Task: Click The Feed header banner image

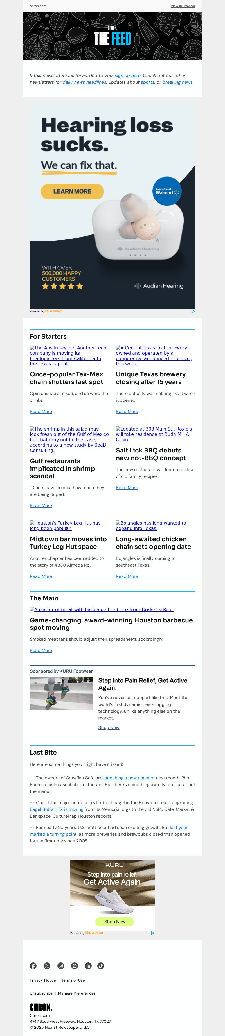Action: (112, 36)
